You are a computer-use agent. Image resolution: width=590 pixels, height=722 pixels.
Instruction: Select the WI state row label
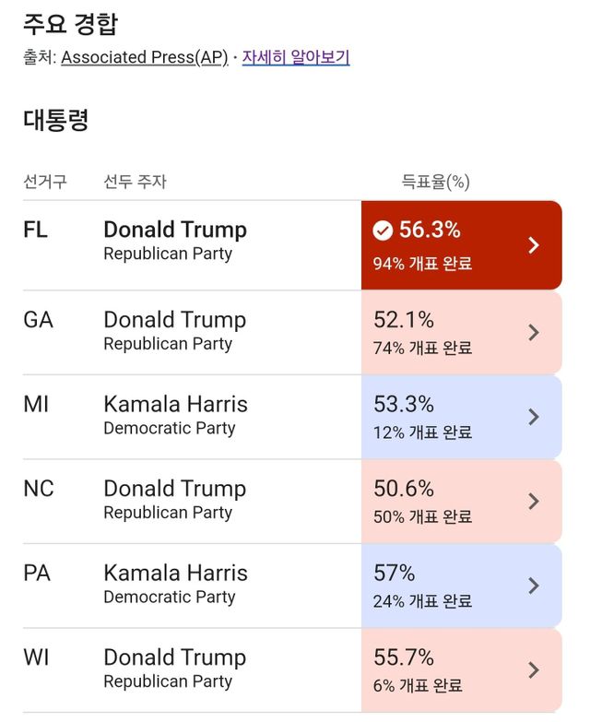37,657
